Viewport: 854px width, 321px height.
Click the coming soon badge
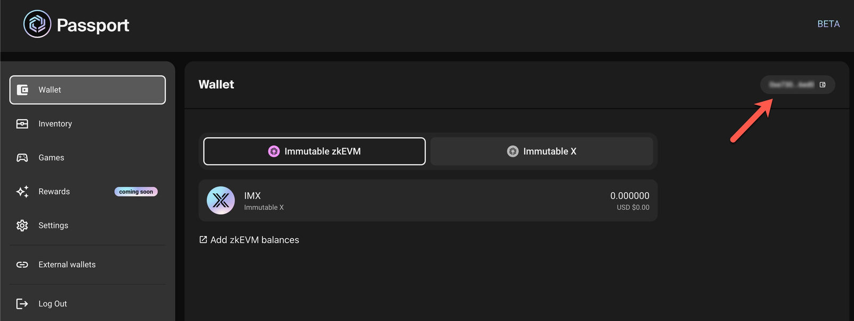136,192
